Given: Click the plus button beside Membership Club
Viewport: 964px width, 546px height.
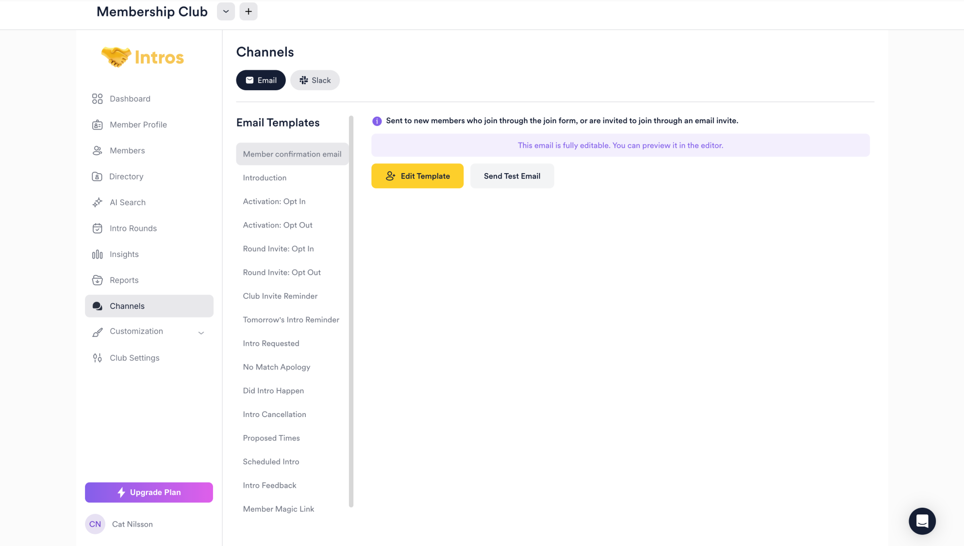Looking at the screenshot, I should click(248, 12).
